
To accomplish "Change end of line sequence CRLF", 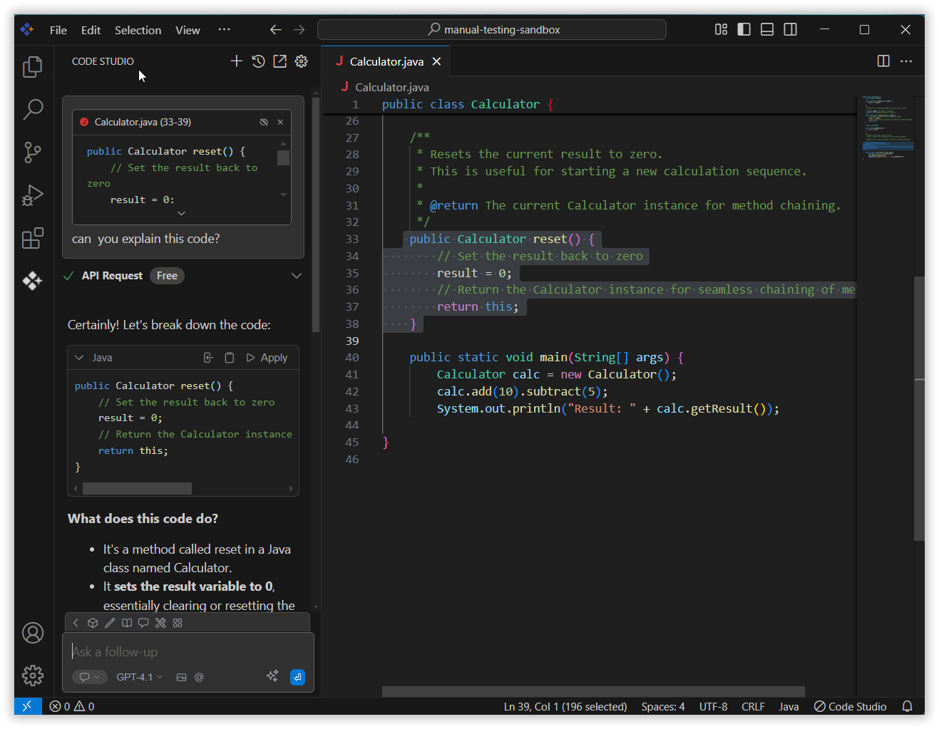I will pos(753,706).
